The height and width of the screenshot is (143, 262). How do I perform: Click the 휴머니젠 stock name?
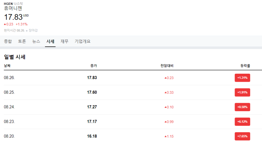pos(13,8)
